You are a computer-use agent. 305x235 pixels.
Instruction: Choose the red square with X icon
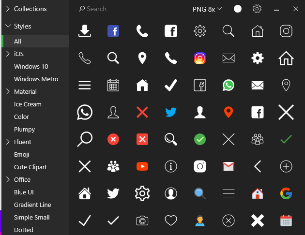click(x=142, y=139)
